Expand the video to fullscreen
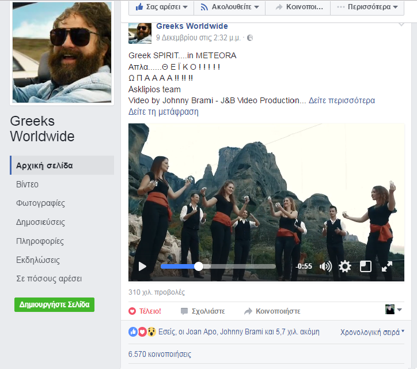Screen dimensions: 417x369 pos(387,266)
